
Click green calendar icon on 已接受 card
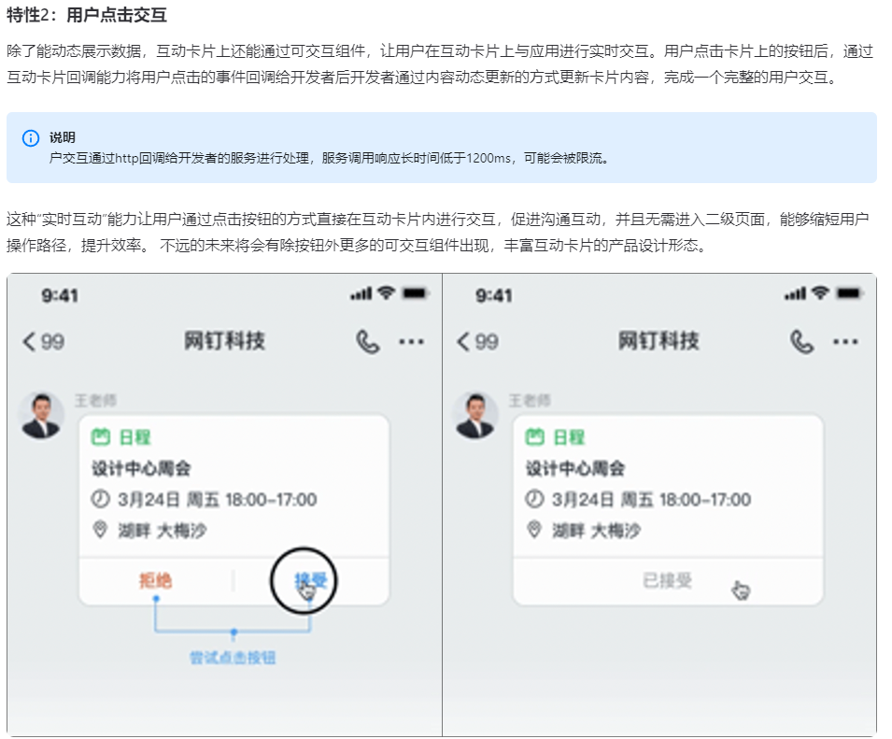[534, 437]
